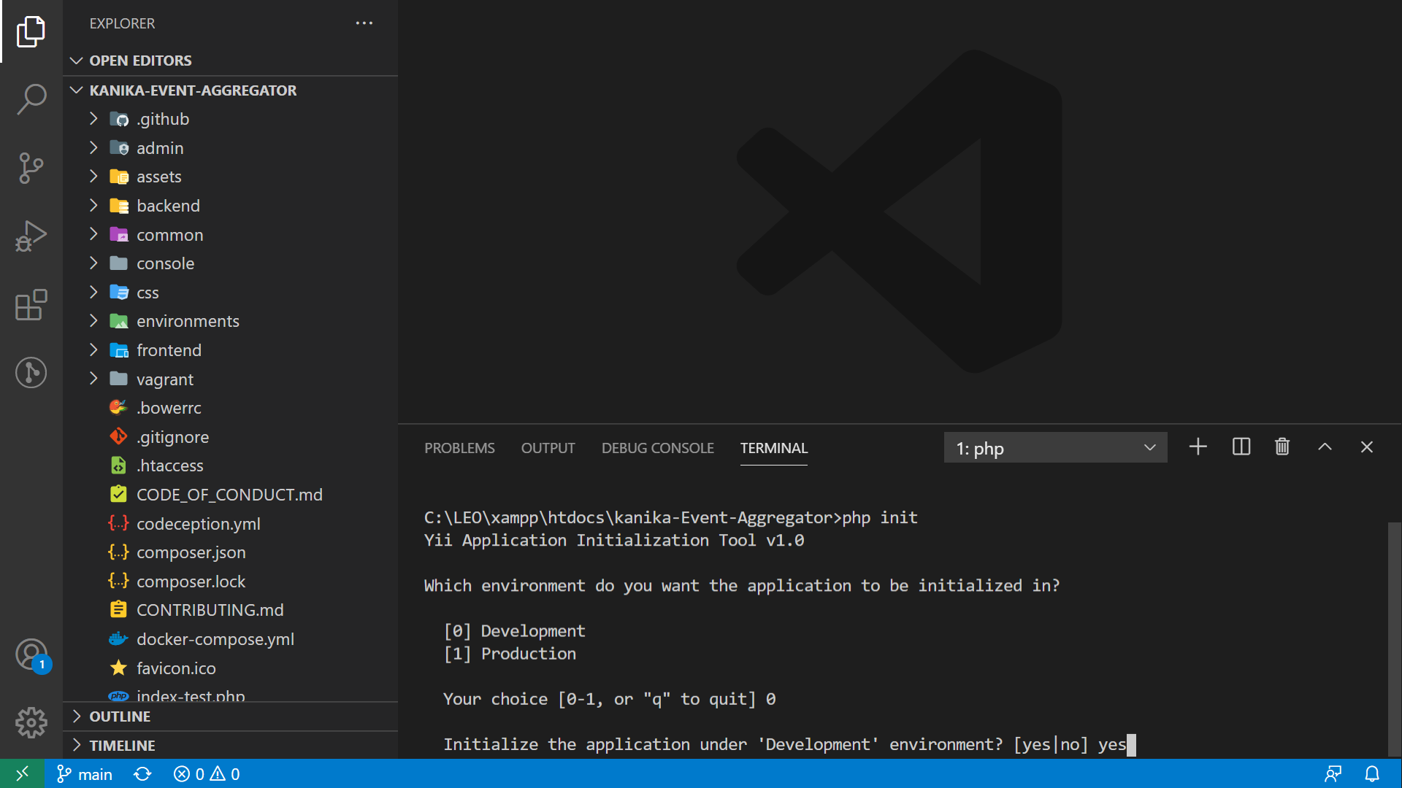Expand the .github folder
This screenshot has width=1402, height=788.
pos(231,119)
